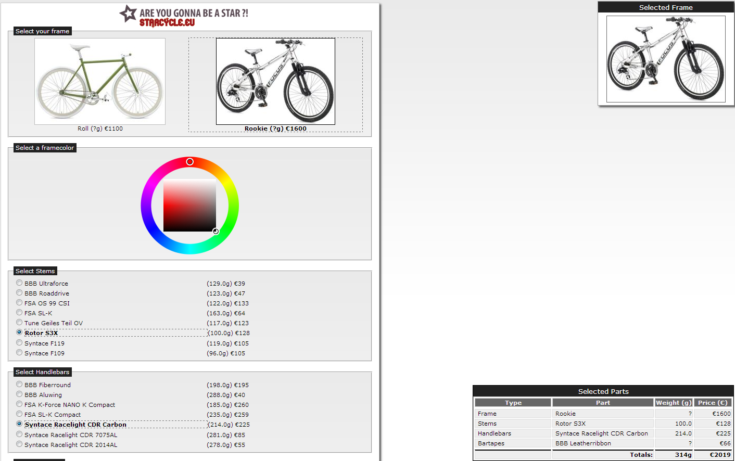Viewport: 735px width, 461px height.
Task: Pick a color in the red gradient square
Action: [189, 206]
